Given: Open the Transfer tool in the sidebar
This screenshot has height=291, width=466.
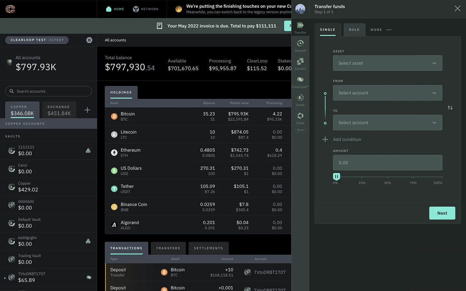Looking at the screenshot, I should [300, 27].
